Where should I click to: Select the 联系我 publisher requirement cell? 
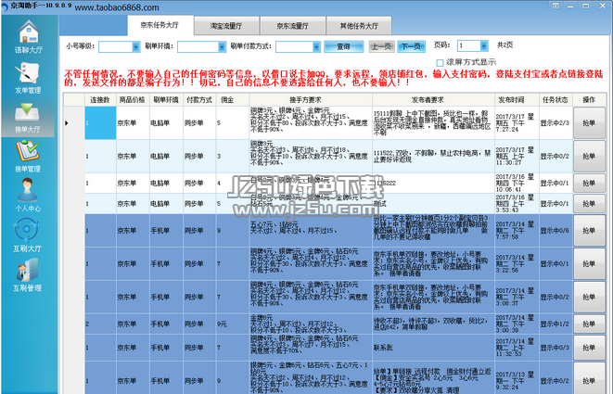pyautogui.click(x=433, y=348)
